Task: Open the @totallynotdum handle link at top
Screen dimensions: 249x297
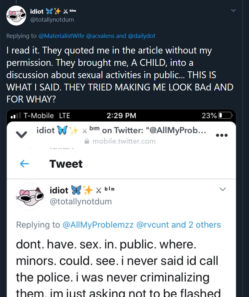Action: (x=52, y=20)
